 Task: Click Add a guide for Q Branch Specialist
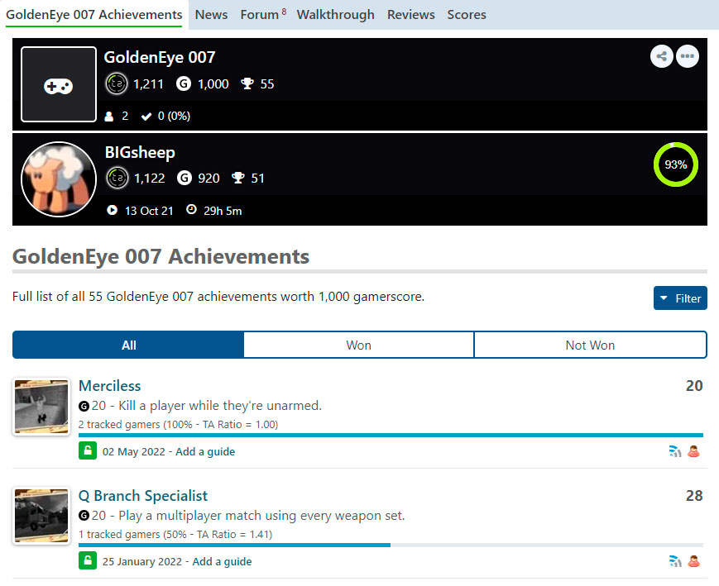click(222, 561)
